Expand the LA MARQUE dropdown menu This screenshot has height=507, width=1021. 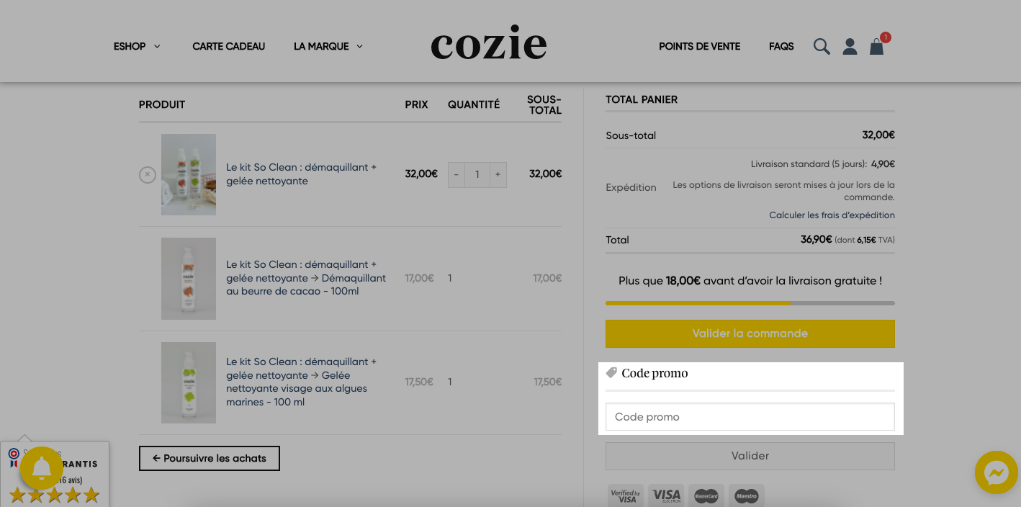click(328, 46)
